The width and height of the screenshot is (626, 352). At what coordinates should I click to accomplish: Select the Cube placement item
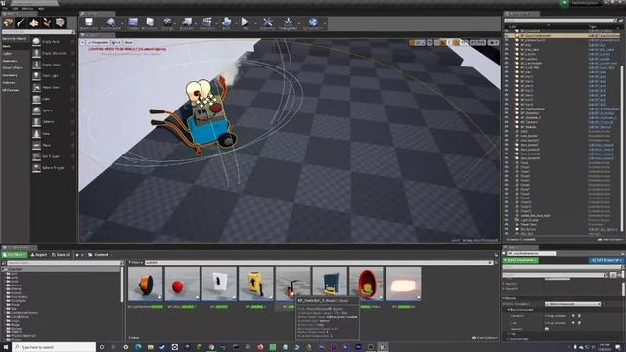tap(54, 99)
